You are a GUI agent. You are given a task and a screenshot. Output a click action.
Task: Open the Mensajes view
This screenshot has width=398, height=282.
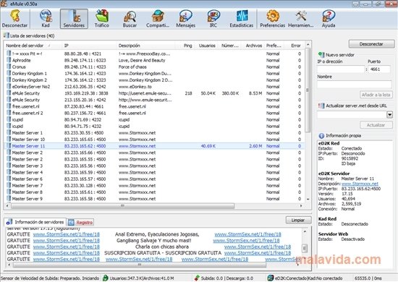point(185,19)
